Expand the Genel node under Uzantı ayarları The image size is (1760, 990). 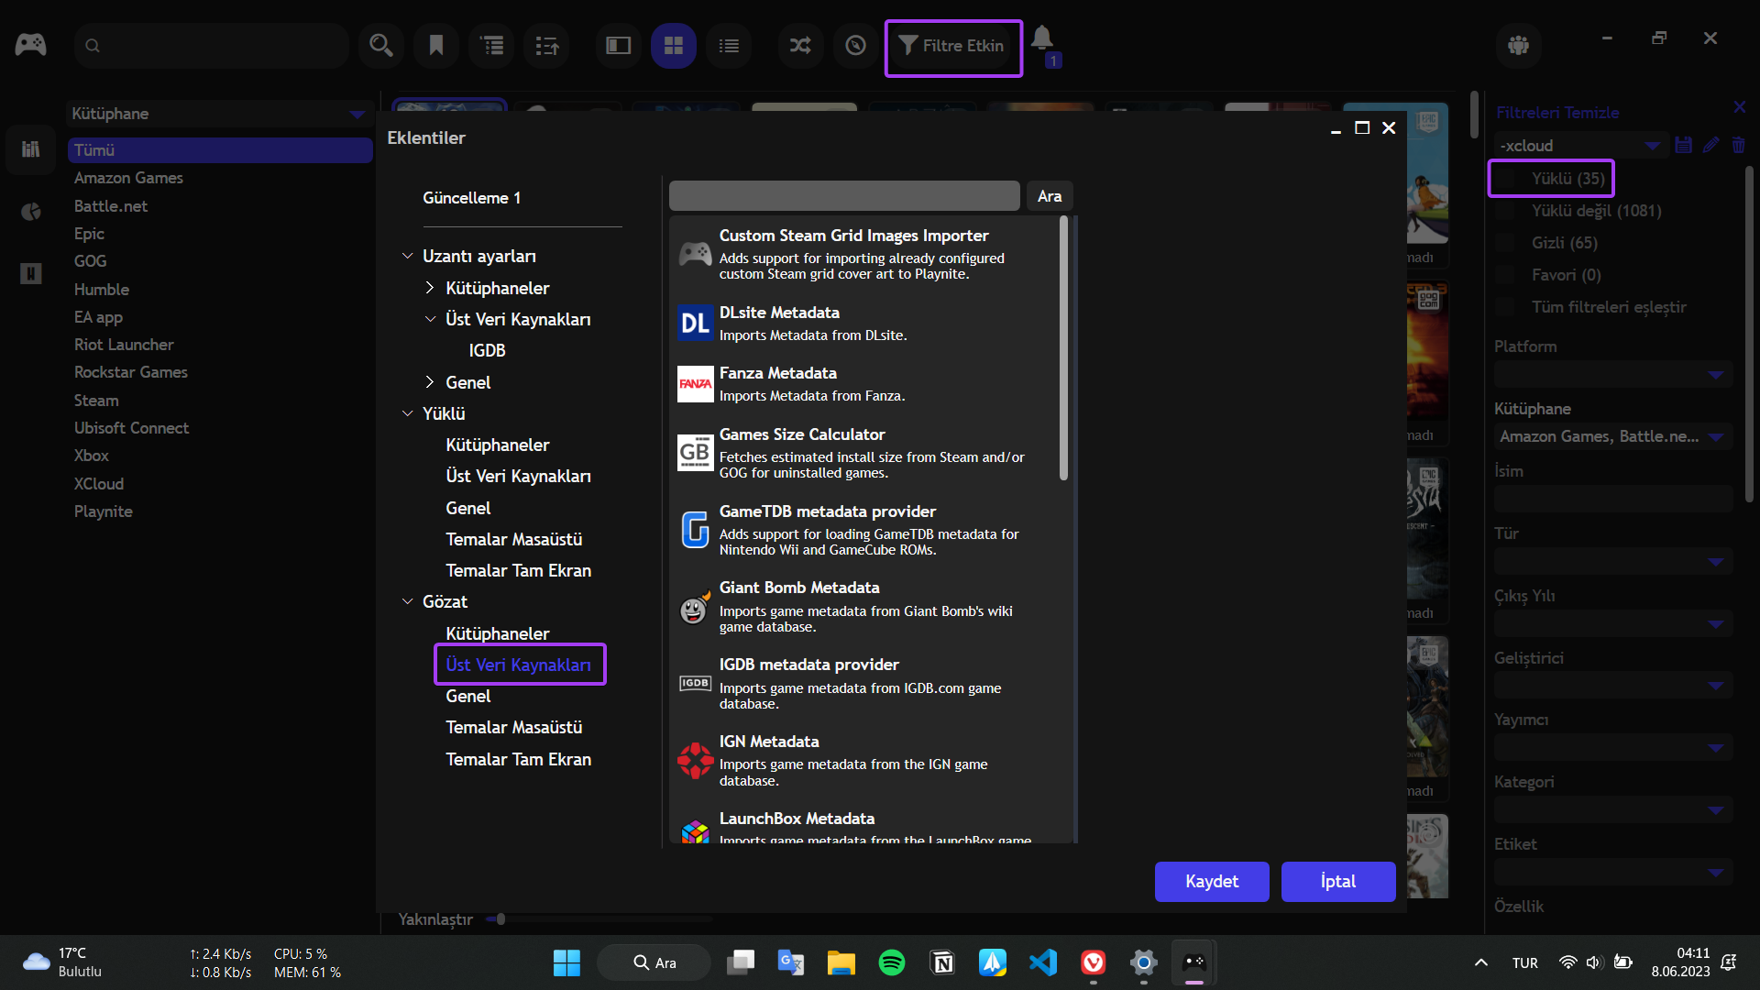pyautogui.click(x=430, y=382)
